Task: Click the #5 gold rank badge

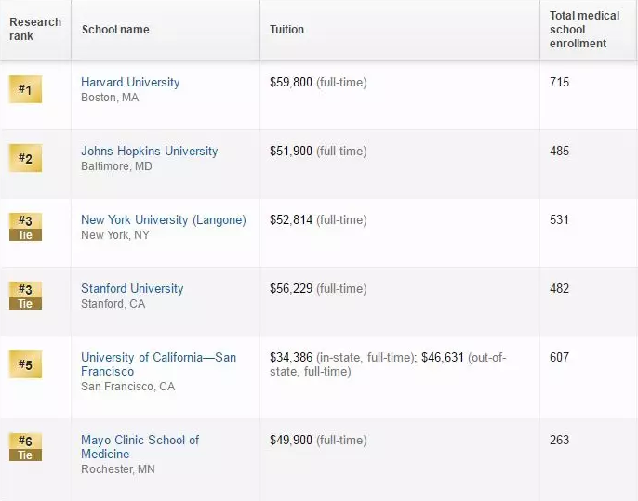Action: 25,364
